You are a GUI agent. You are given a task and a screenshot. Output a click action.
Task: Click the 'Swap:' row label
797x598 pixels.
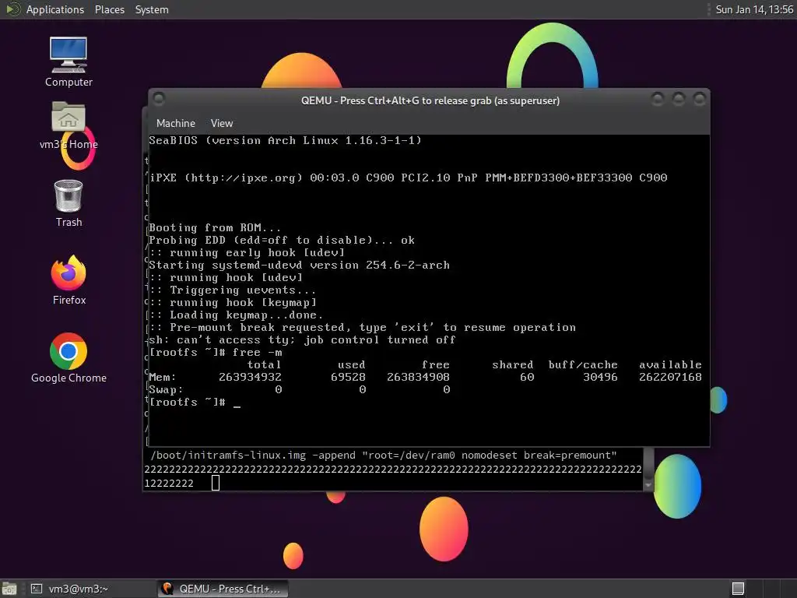pyautogui.click(x=166, y=389)
